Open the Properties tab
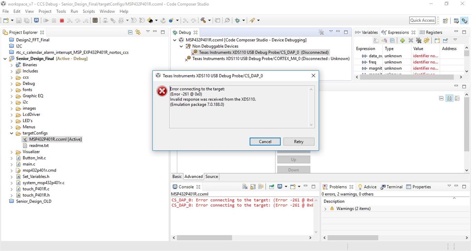The height and width of the screenshot is (251, 471). [419, 187]
